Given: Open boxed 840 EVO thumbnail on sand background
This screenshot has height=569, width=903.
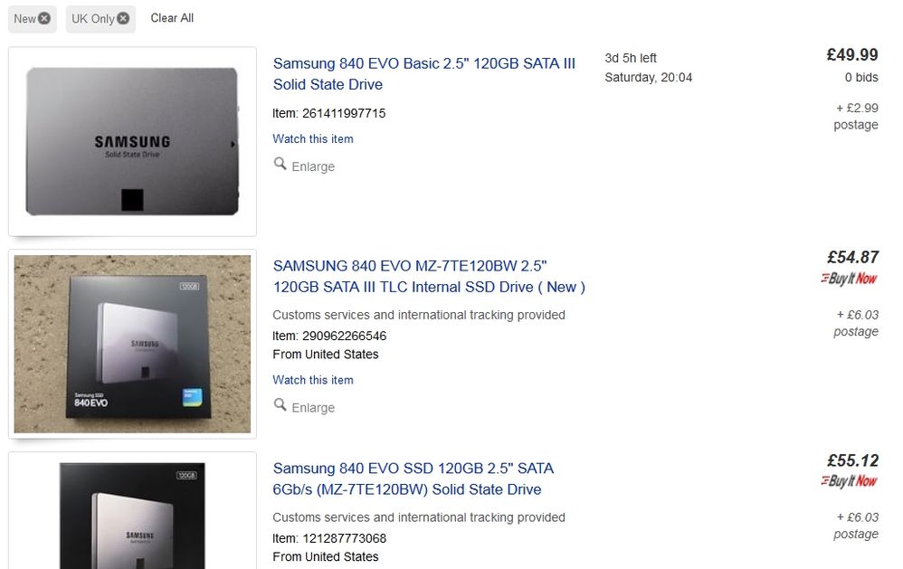Looking at the screenshot, I should [132, 344].
